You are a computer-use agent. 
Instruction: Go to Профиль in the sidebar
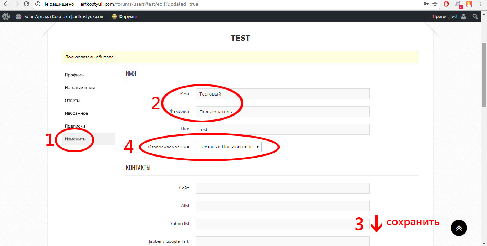tap(74, 75)
